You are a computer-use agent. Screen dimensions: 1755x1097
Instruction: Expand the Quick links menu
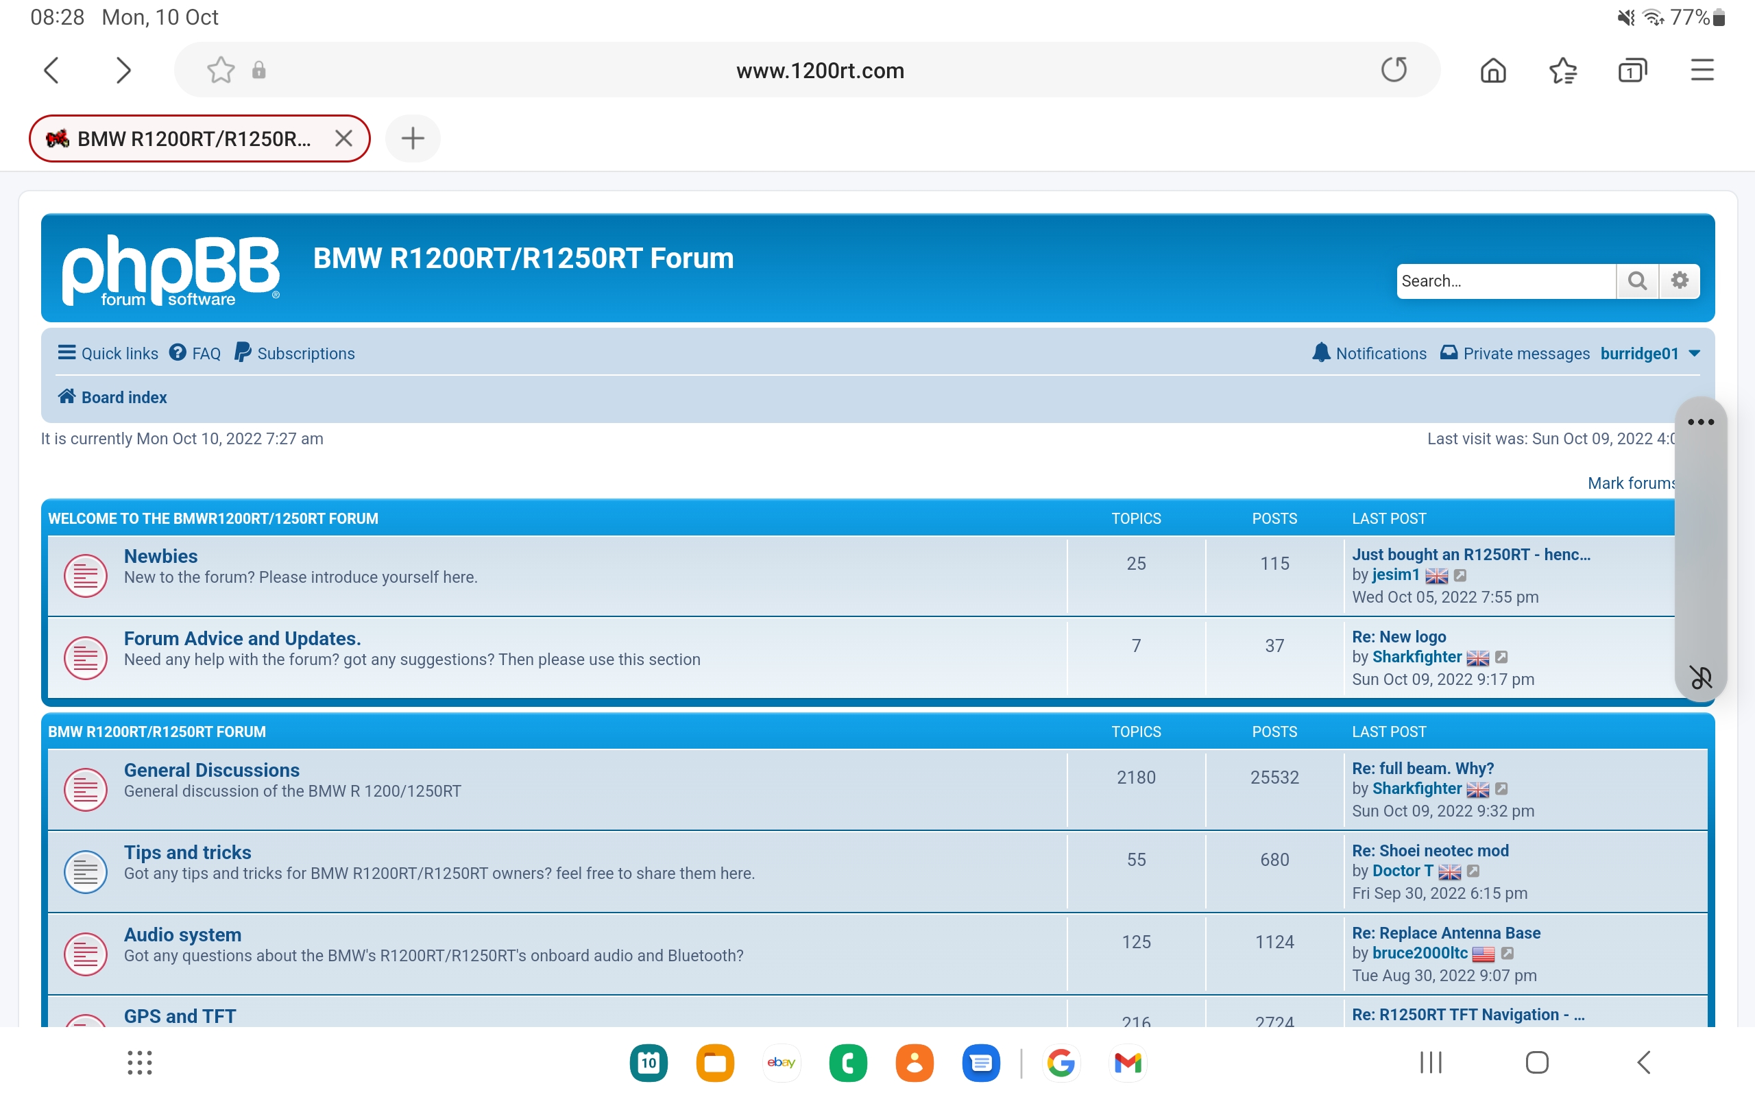[x=108, y=353]
